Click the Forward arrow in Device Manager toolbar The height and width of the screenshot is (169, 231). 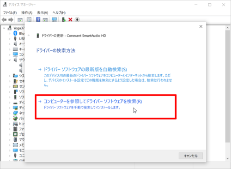(11, 20)
